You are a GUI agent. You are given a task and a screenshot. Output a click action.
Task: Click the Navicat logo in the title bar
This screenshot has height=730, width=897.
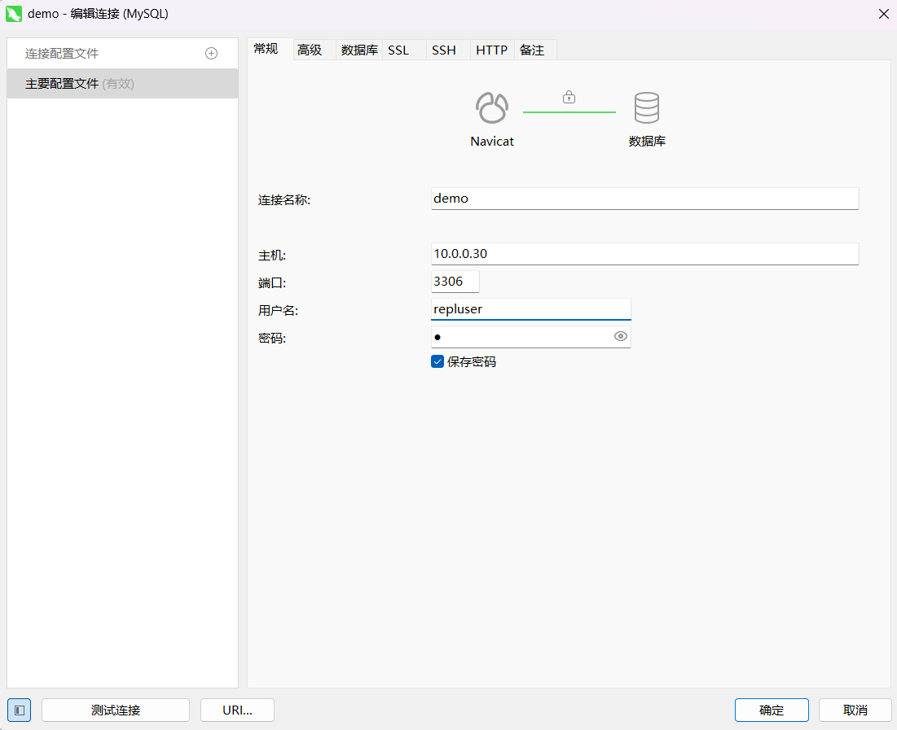tap(13, 13)
